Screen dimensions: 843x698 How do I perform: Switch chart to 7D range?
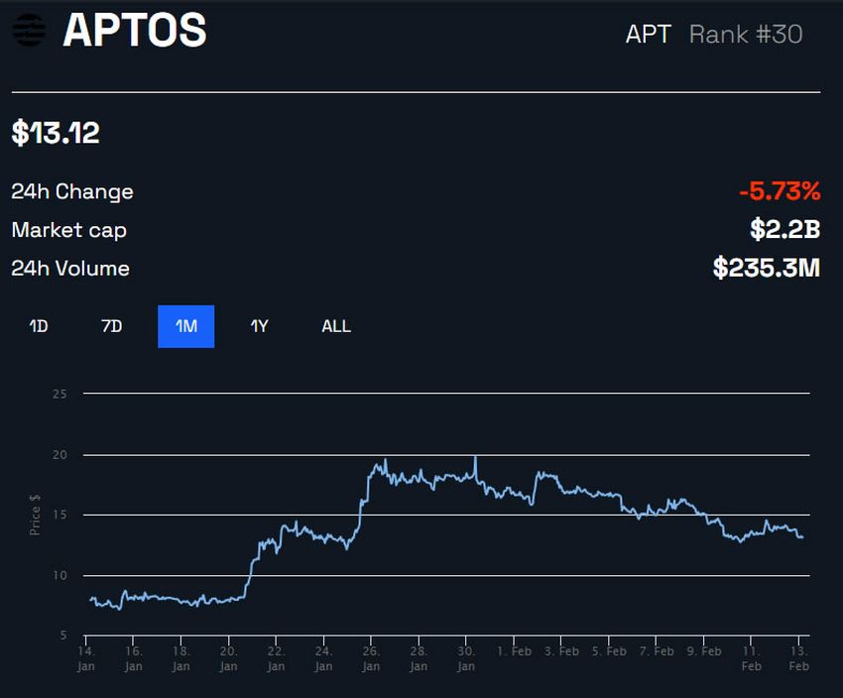112,326
